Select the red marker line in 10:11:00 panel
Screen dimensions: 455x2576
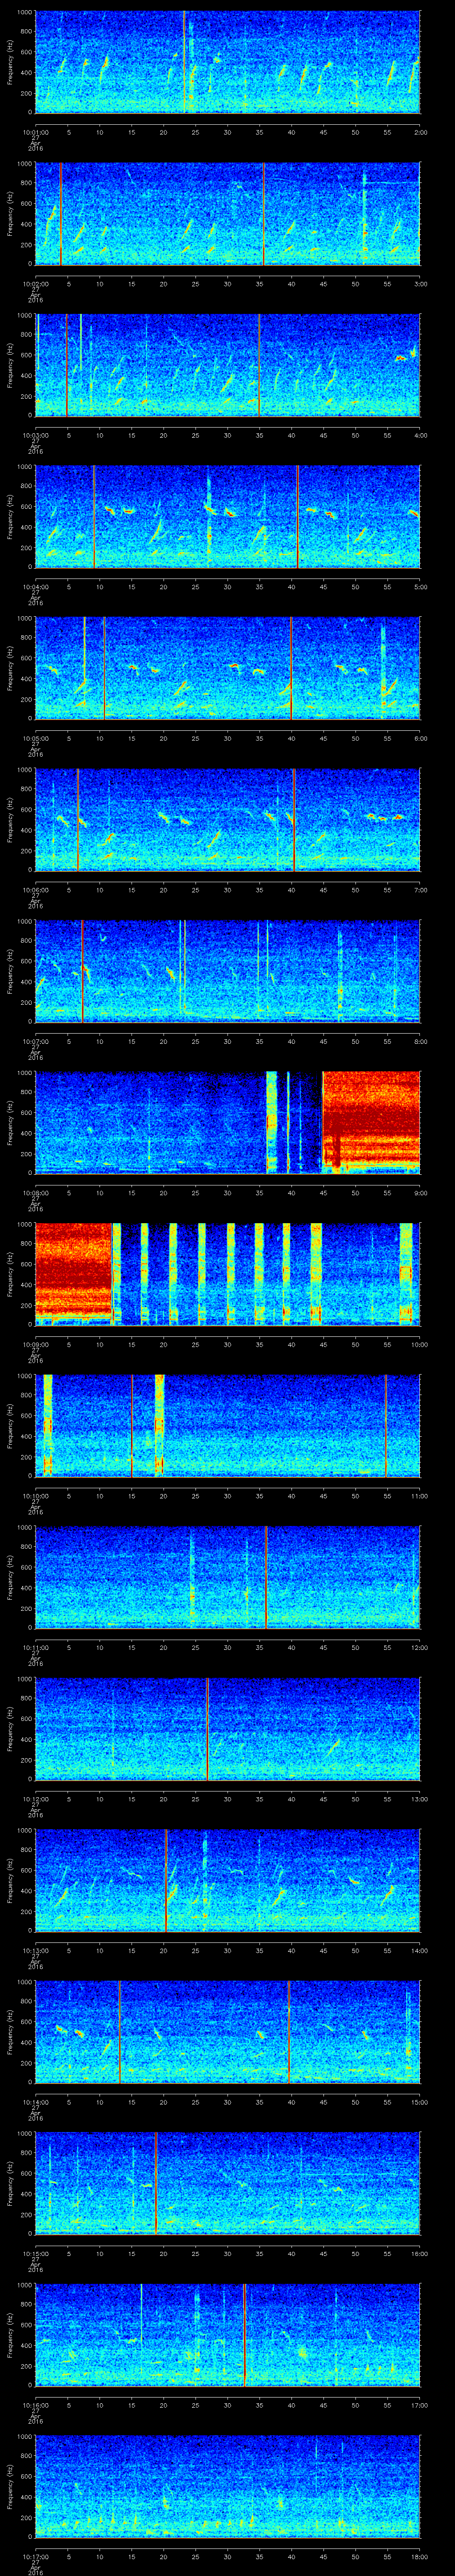tap(266, 1578)
